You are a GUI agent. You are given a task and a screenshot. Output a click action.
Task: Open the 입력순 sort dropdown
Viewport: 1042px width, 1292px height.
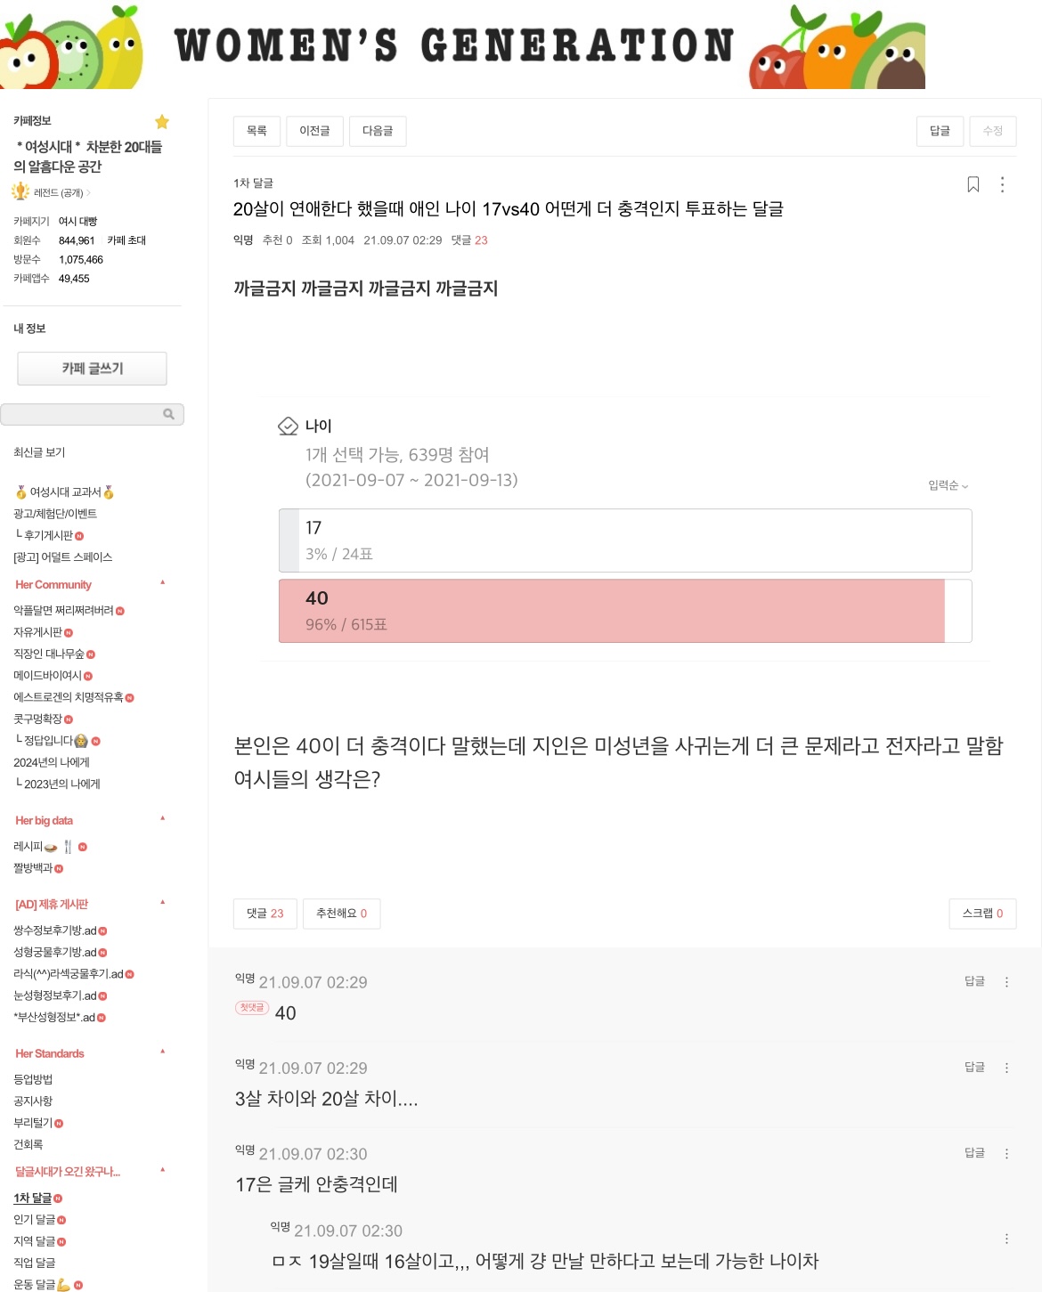(x=948, y=485)
